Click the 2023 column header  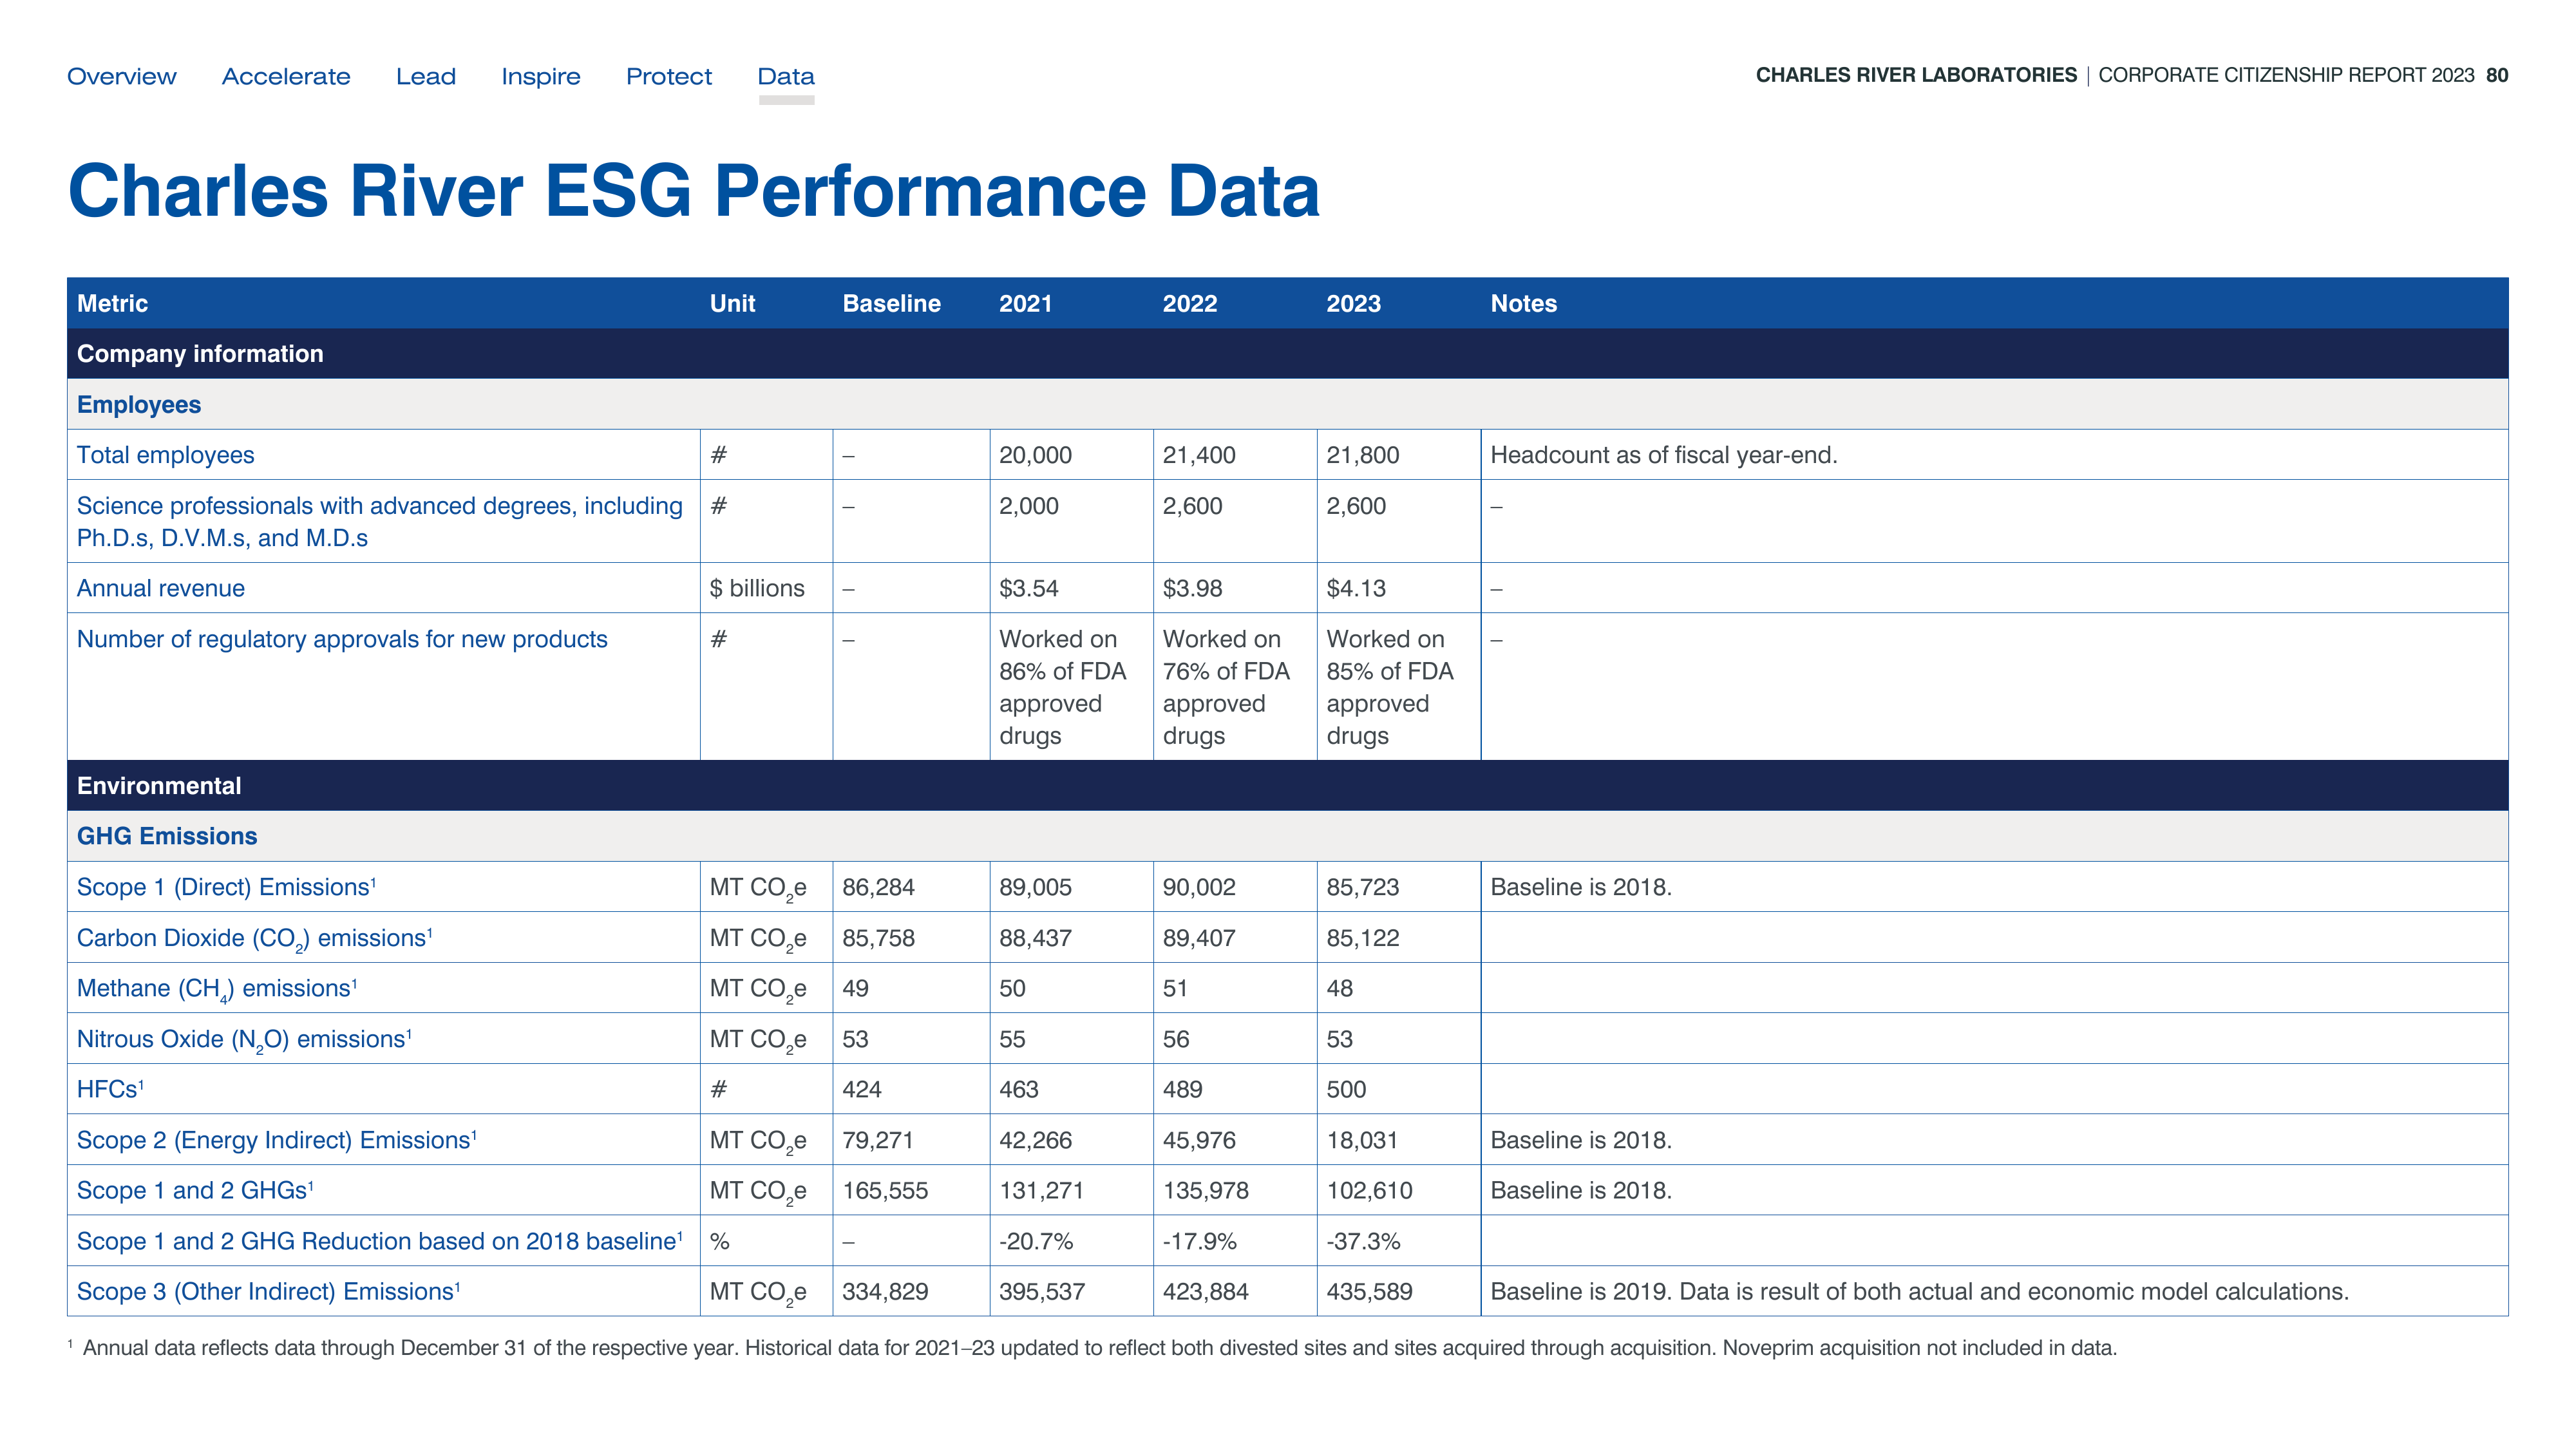(x=1353, y=303)
